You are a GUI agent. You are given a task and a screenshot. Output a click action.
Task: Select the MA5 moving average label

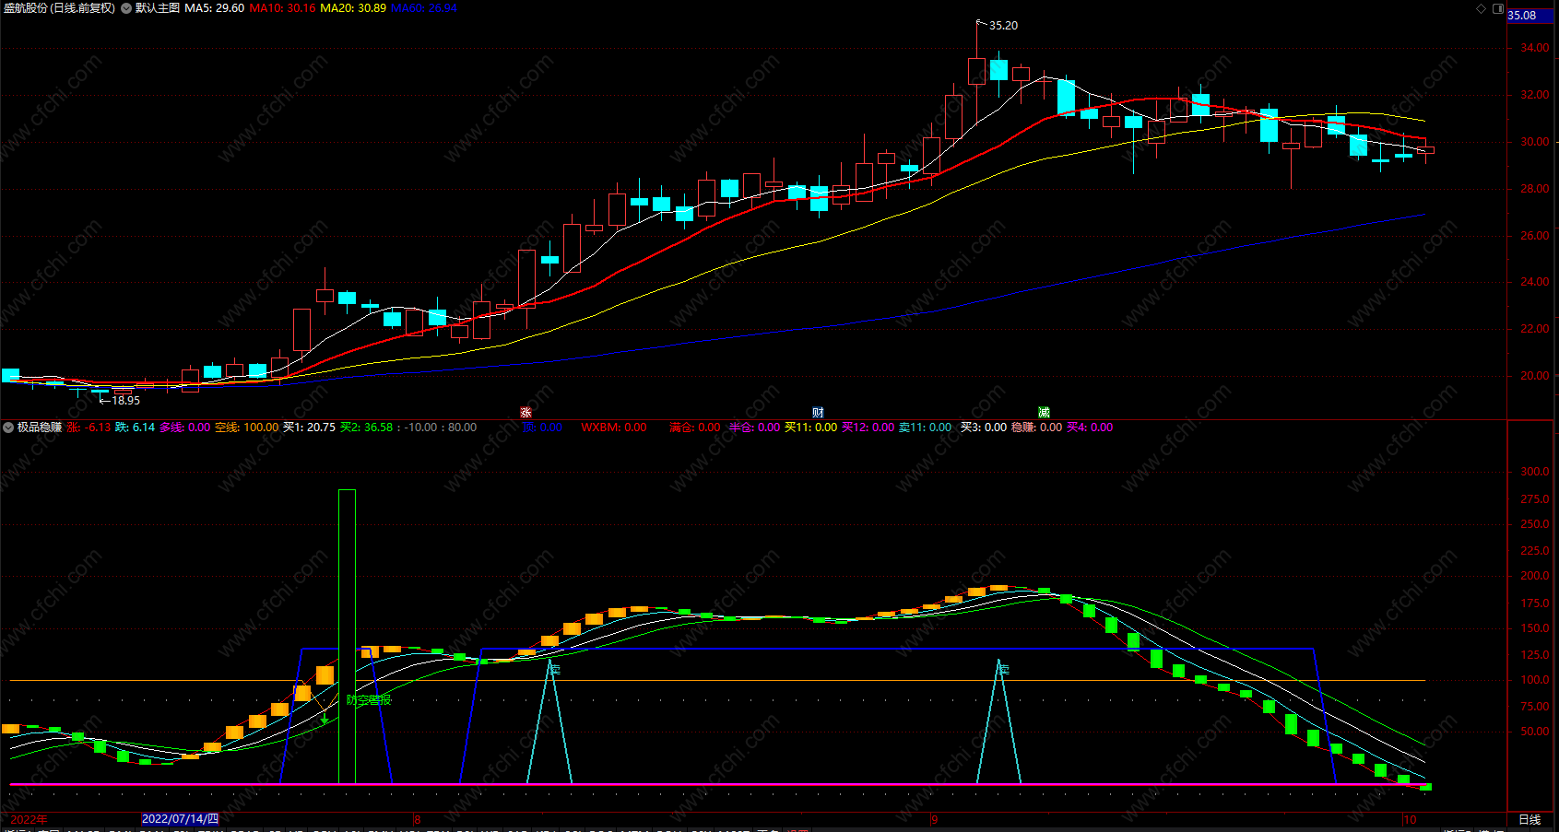214,8
